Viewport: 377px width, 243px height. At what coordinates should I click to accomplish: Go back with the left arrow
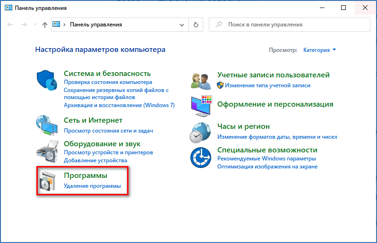click(x=10, y=25)
